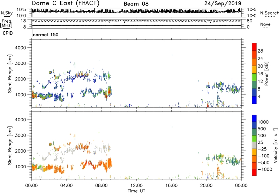Select the "Beam 08" header text
The width and height of the screenshot is (279, 193).
pyautogui.click(x=136, y=4)
